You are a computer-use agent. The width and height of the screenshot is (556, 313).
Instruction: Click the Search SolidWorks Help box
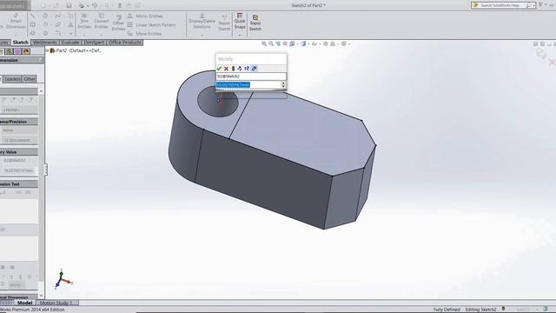[x=503, y=5]
